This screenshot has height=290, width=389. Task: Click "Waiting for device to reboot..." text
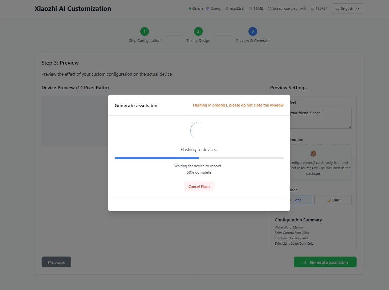click(x=199, y=166)
